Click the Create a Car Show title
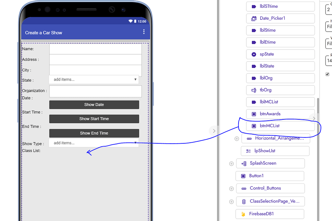 43,33
